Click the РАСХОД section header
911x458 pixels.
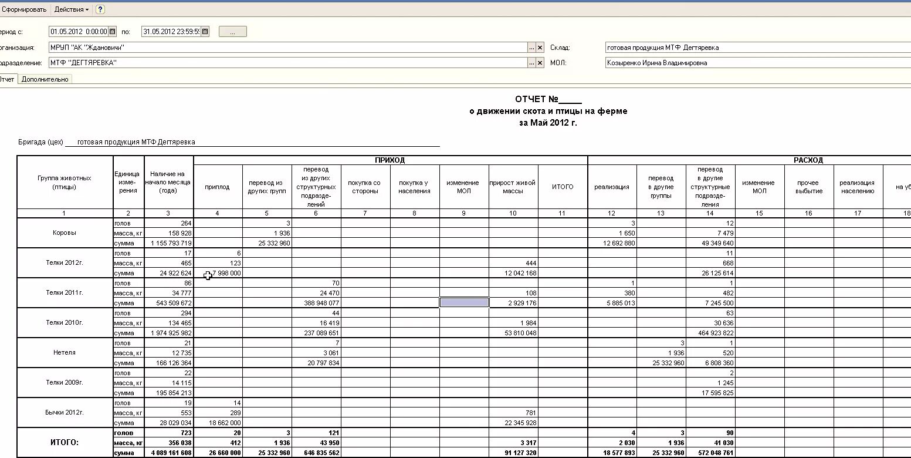click(x=808, y=160)
